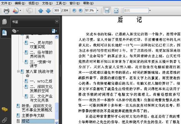Show the Pages thumbnail panel icon
The height and width of the screenshot is (124, 181).
(5, 22)
